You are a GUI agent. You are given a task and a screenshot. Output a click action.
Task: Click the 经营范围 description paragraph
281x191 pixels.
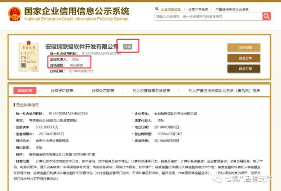(138, 170)
